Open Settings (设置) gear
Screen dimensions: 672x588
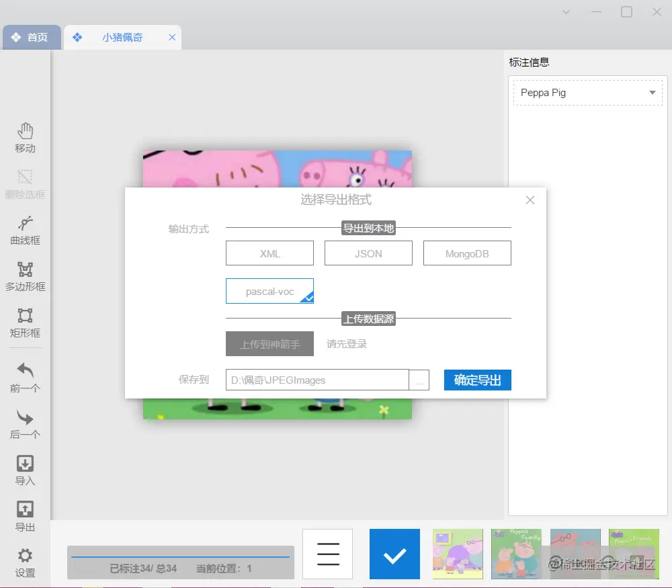25,562
